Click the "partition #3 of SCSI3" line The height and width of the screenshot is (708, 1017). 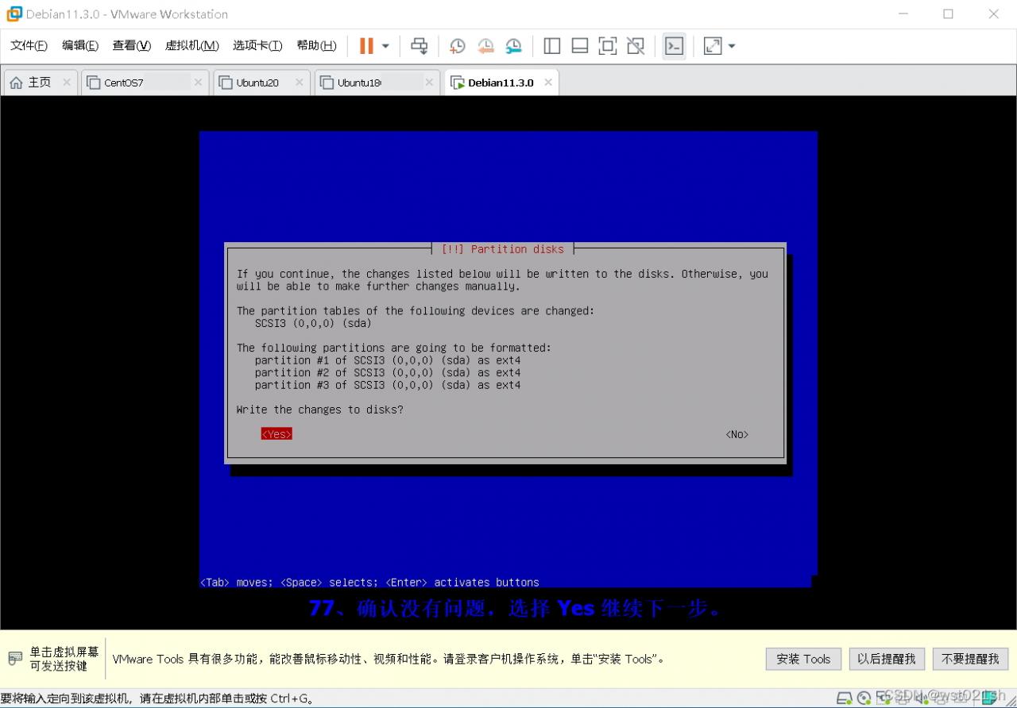[x=388, y=385]
